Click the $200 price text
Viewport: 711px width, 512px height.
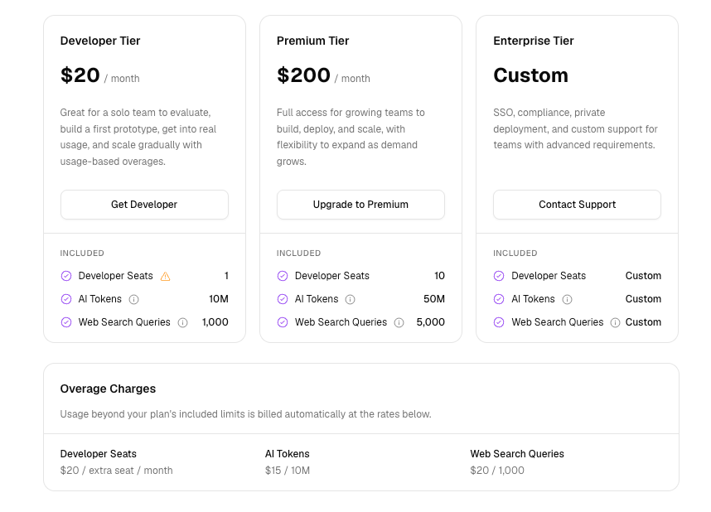(x=304, y=75)
